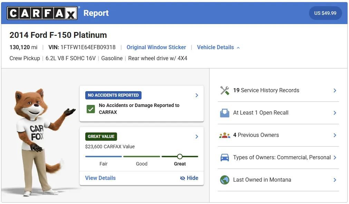349x204 pixels.
Task: Click View Details link
Action: (100, 178)
